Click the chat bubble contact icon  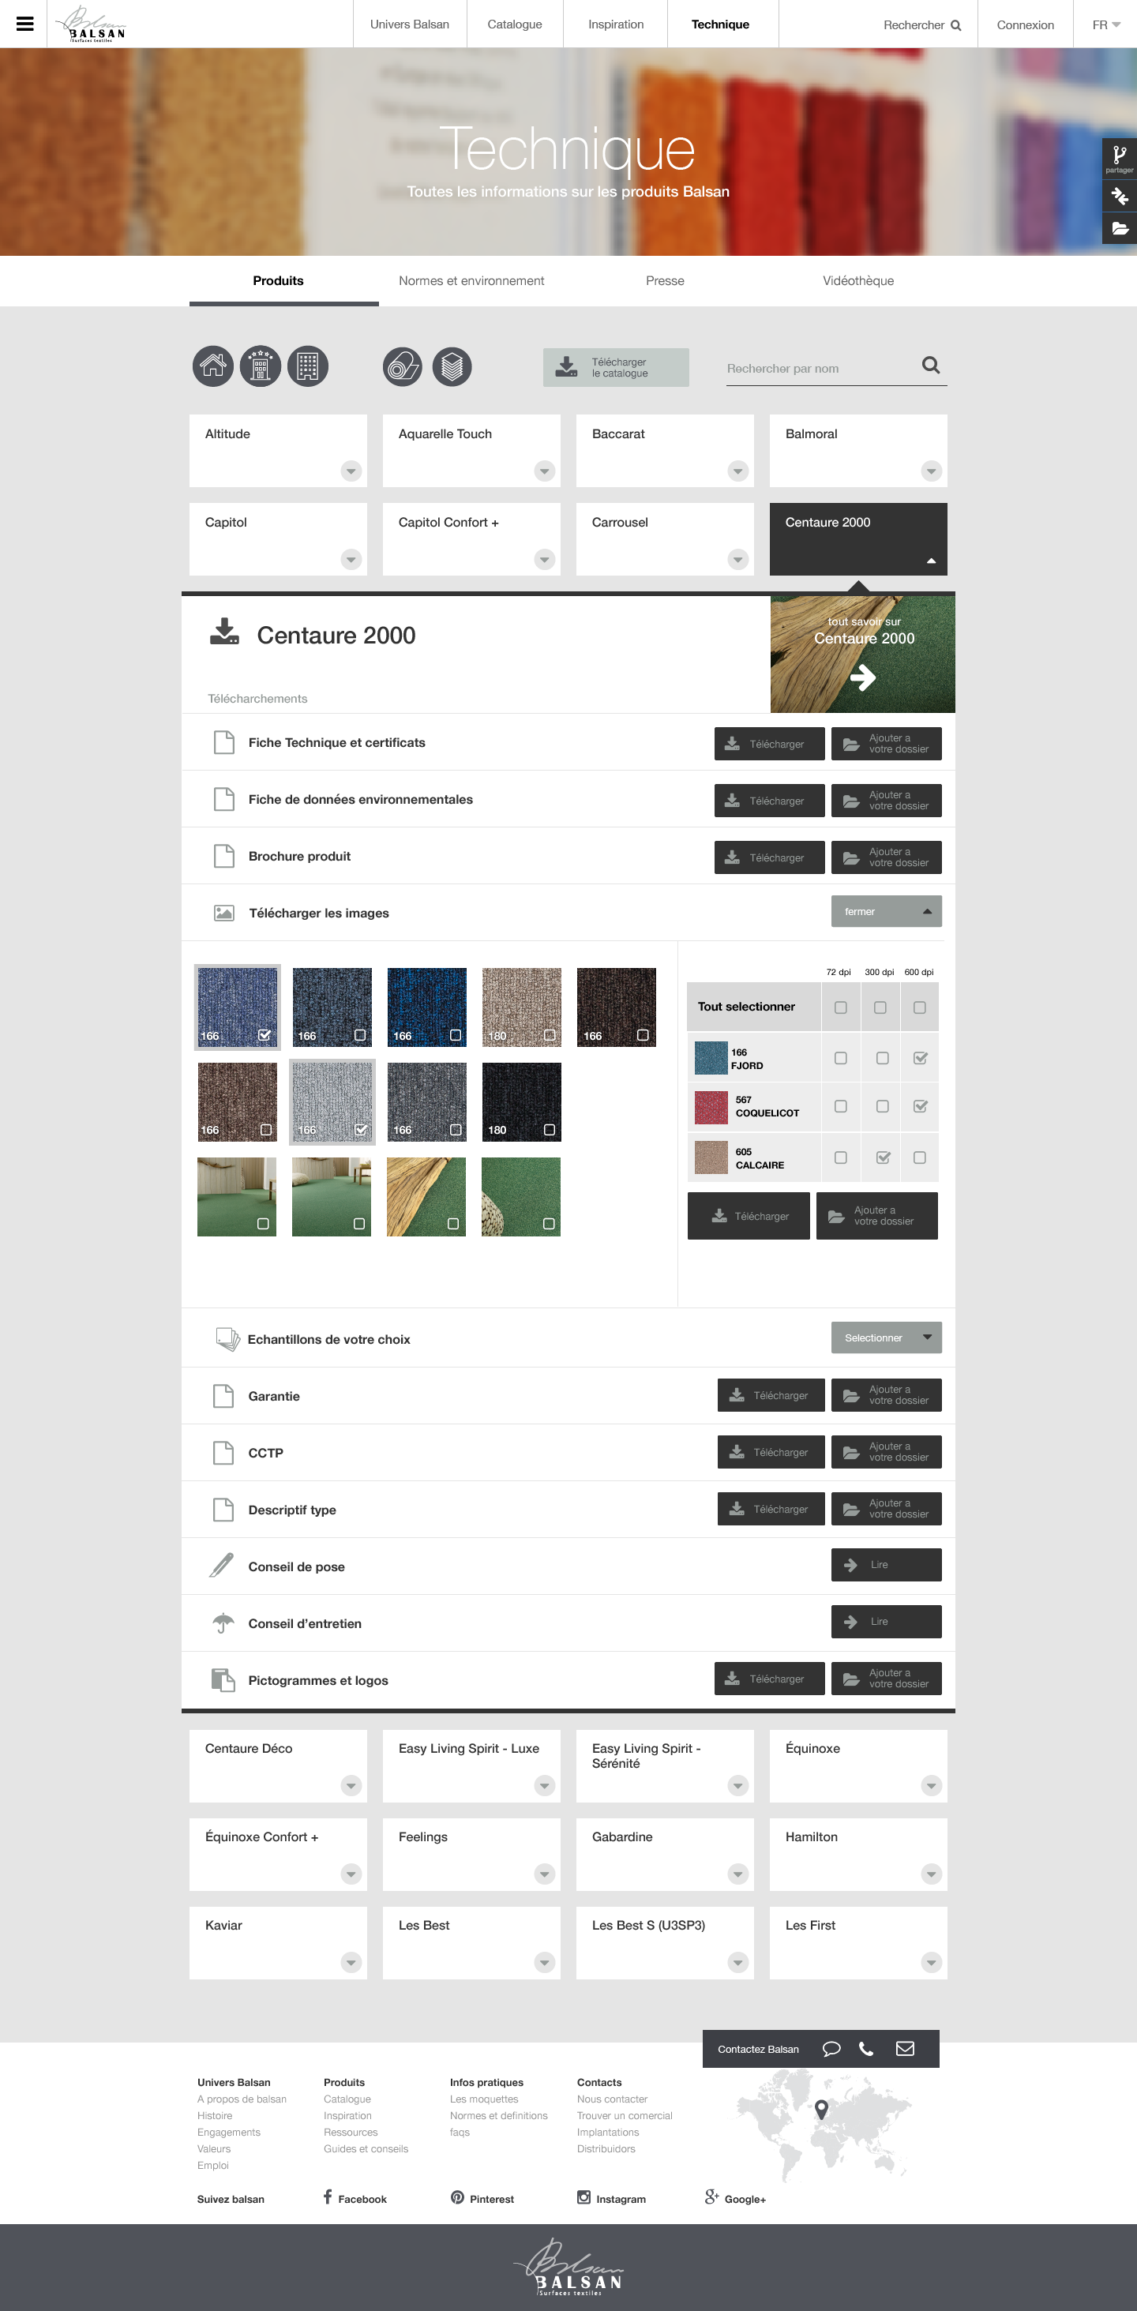click(831, 2048)
